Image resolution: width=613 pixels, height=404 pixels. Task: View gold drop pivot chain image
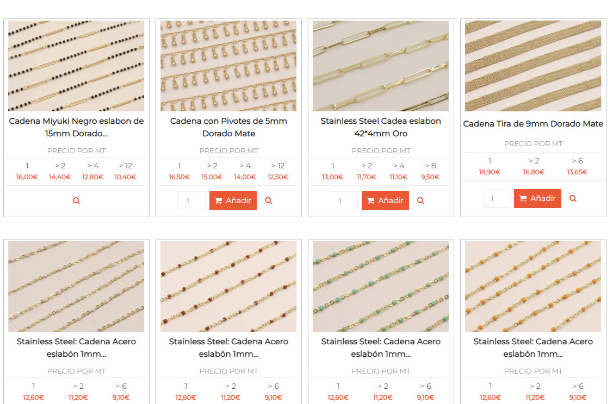(228, 66)
